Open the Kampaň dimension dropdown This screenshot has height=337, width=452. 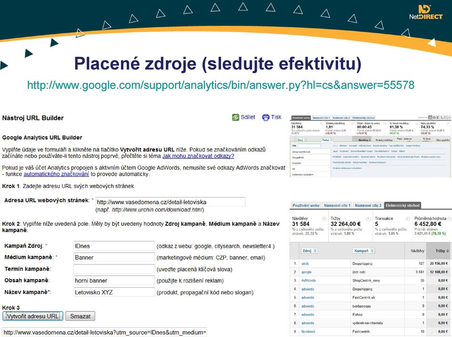coord(363,251)
